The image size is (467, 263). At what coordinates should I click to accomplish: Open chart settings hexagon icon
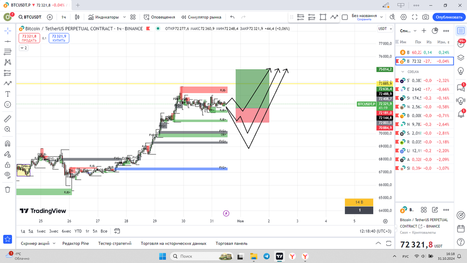pos(404,17)
